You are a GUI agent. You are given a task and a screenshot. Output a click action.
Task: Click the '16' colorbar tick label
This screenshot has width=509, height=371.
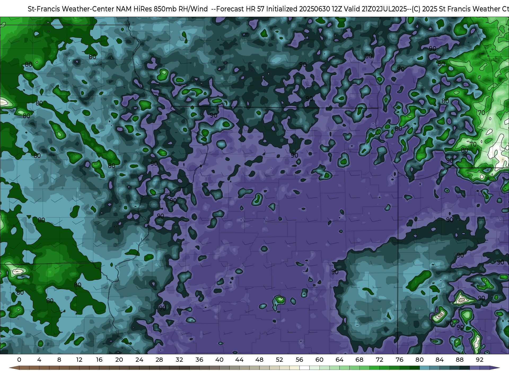(99, 360)
